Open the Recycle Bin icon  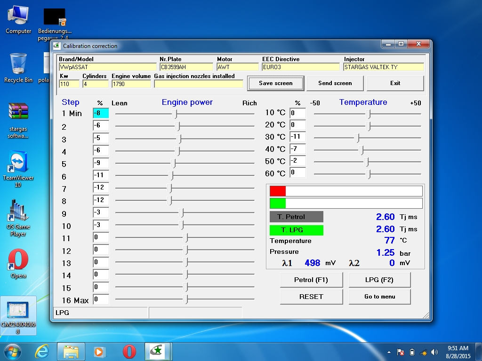[18, 67]
